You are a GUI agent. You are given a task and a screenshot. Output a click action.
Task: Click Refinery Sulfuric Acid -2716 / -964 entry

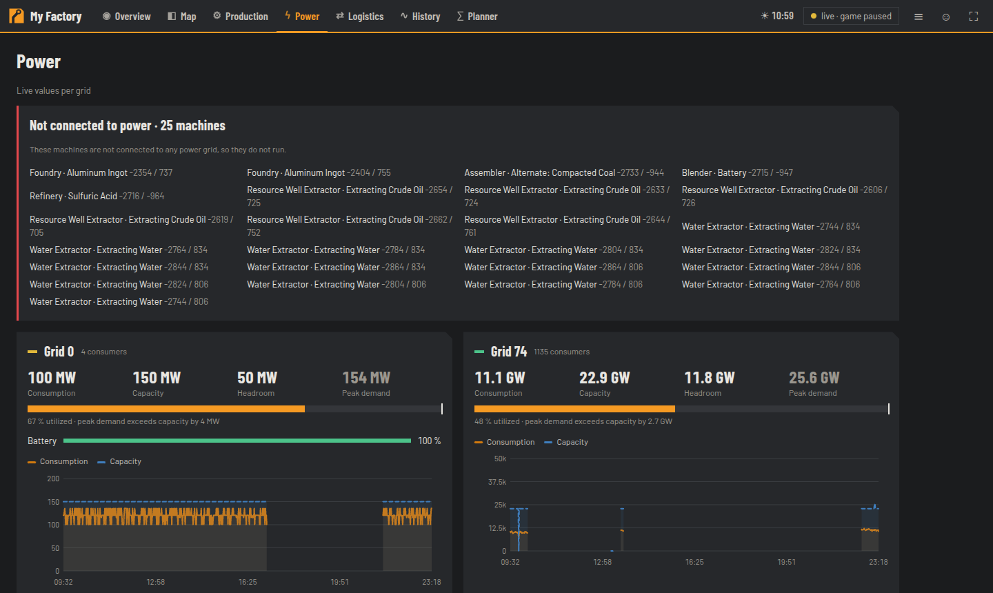pyautogui.click(x=97, y=197)
